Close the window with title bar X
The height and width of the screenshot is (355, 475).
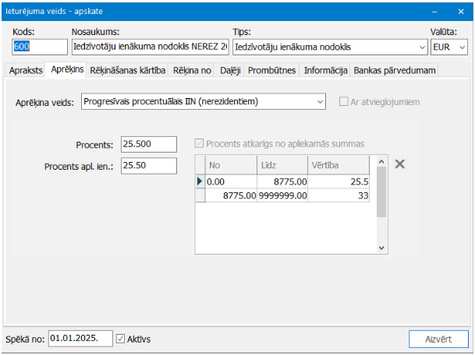pos(461,12)
